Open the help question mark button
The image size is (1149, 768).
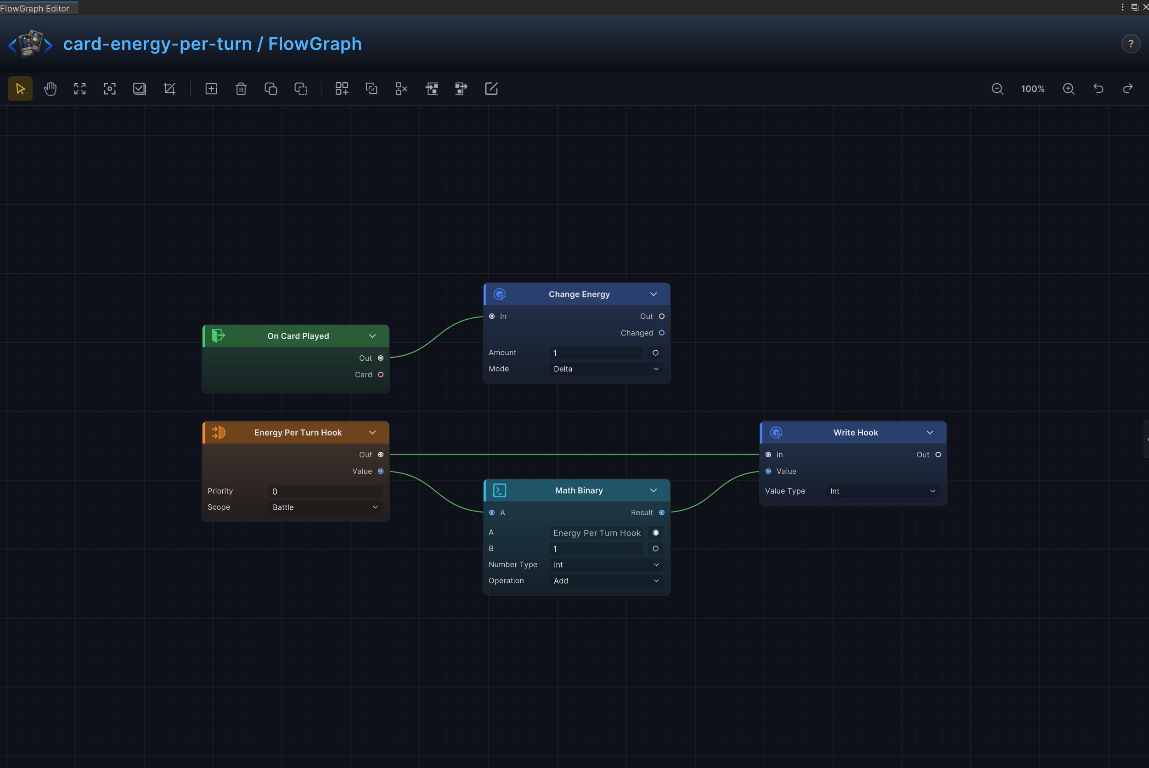pyautogui.click(x=1131, y=44)
